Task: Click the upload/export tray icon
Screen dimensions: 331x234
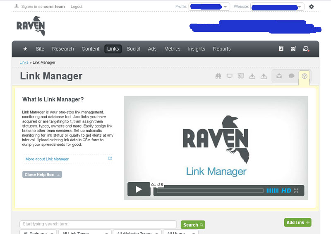Action: [x=263, y=76]
